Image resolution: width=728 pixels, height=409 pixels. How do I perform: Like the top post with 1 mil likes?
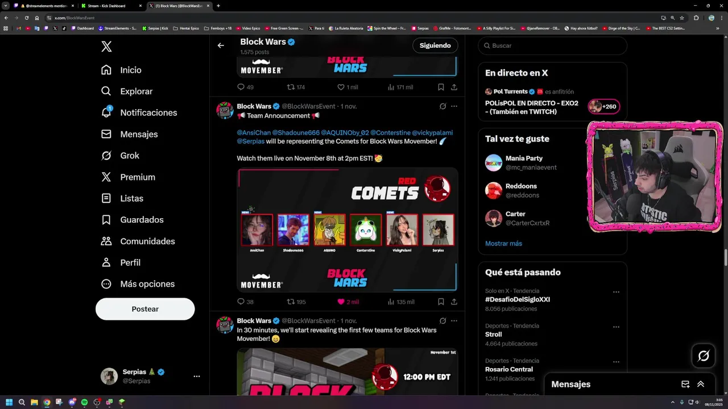(x=348, y=87)
